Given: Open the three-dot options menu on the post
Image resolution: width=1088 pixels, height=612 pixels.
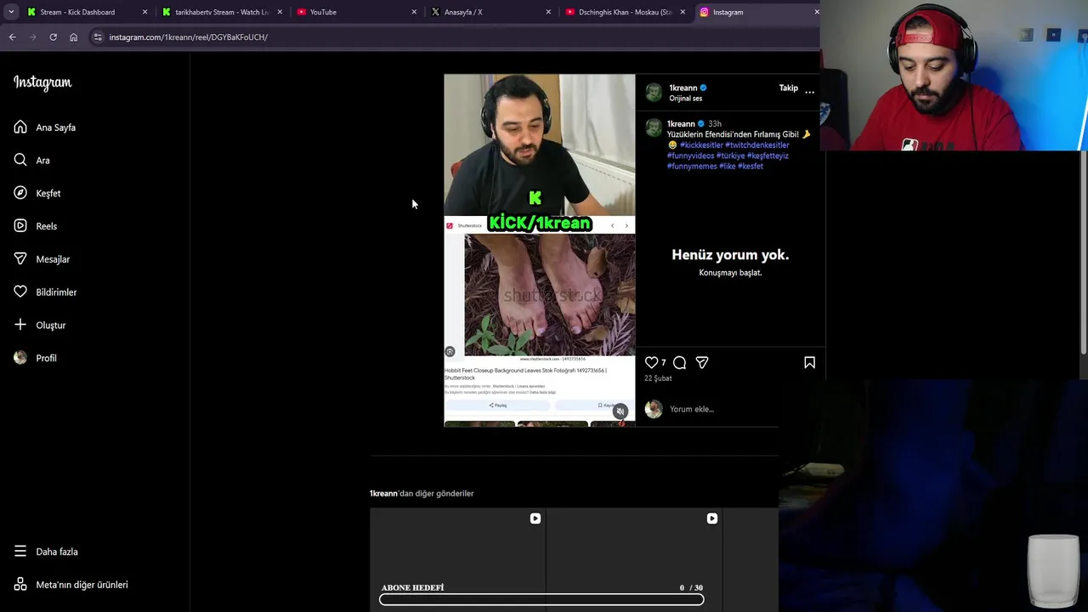Looking at the screenshot, I should click(x=809, y=92).
